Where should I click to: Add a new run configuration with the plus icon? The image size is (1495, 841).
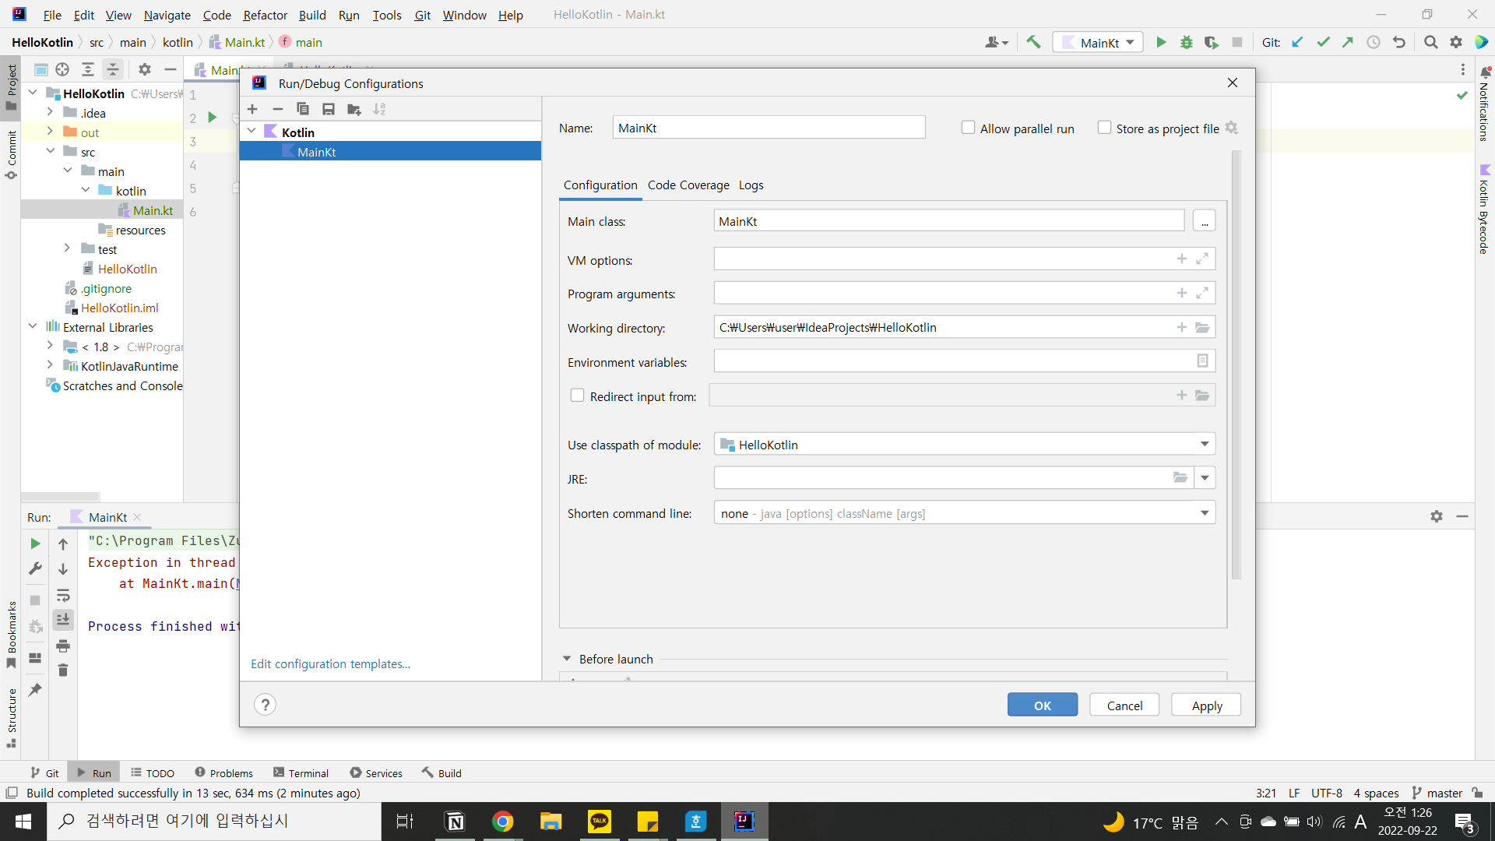[252, 109]
